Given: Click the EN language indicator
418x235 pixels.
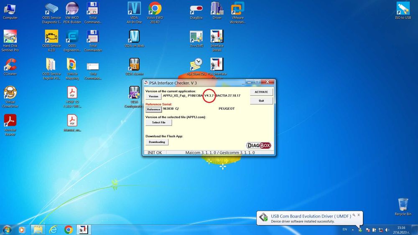Looking at the screenshot, I should pyautogui.click(x=345, y=230).
